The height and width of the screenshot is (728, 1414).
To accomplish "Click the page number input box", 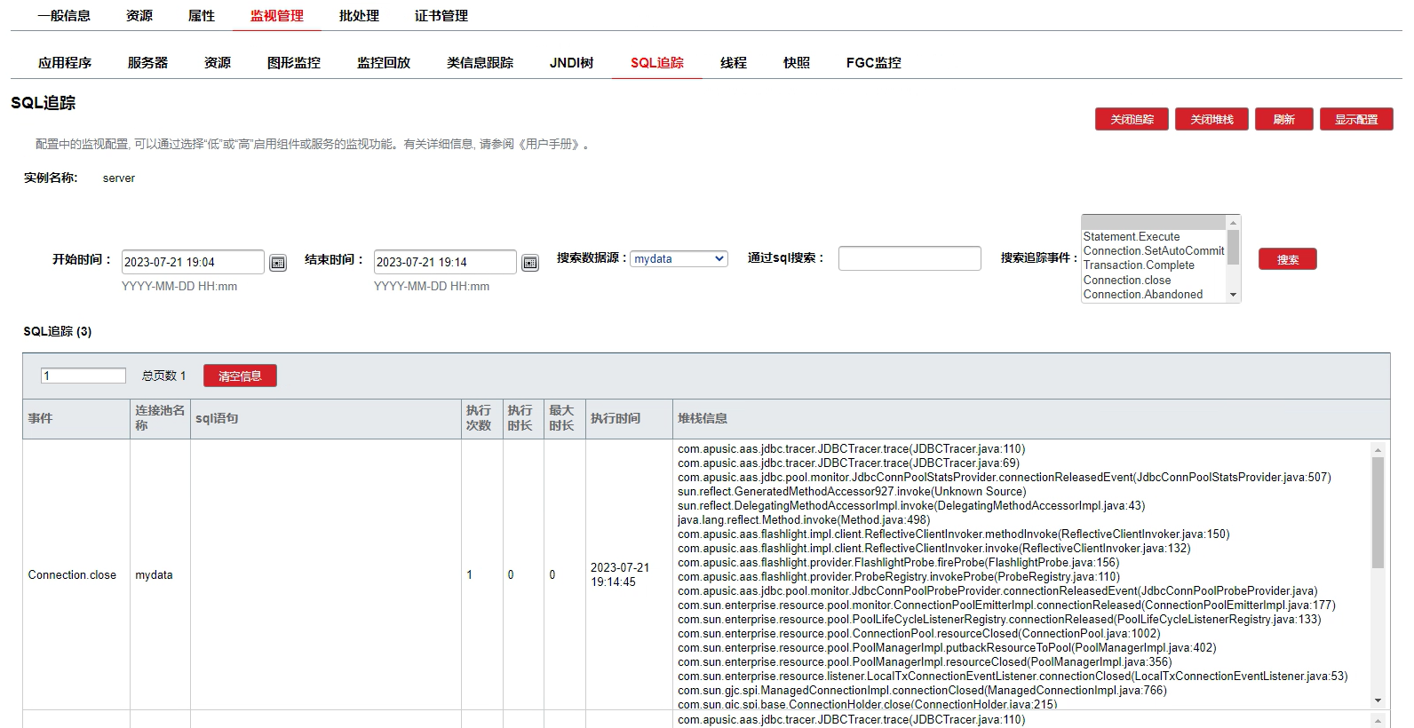I will [83, 376].
